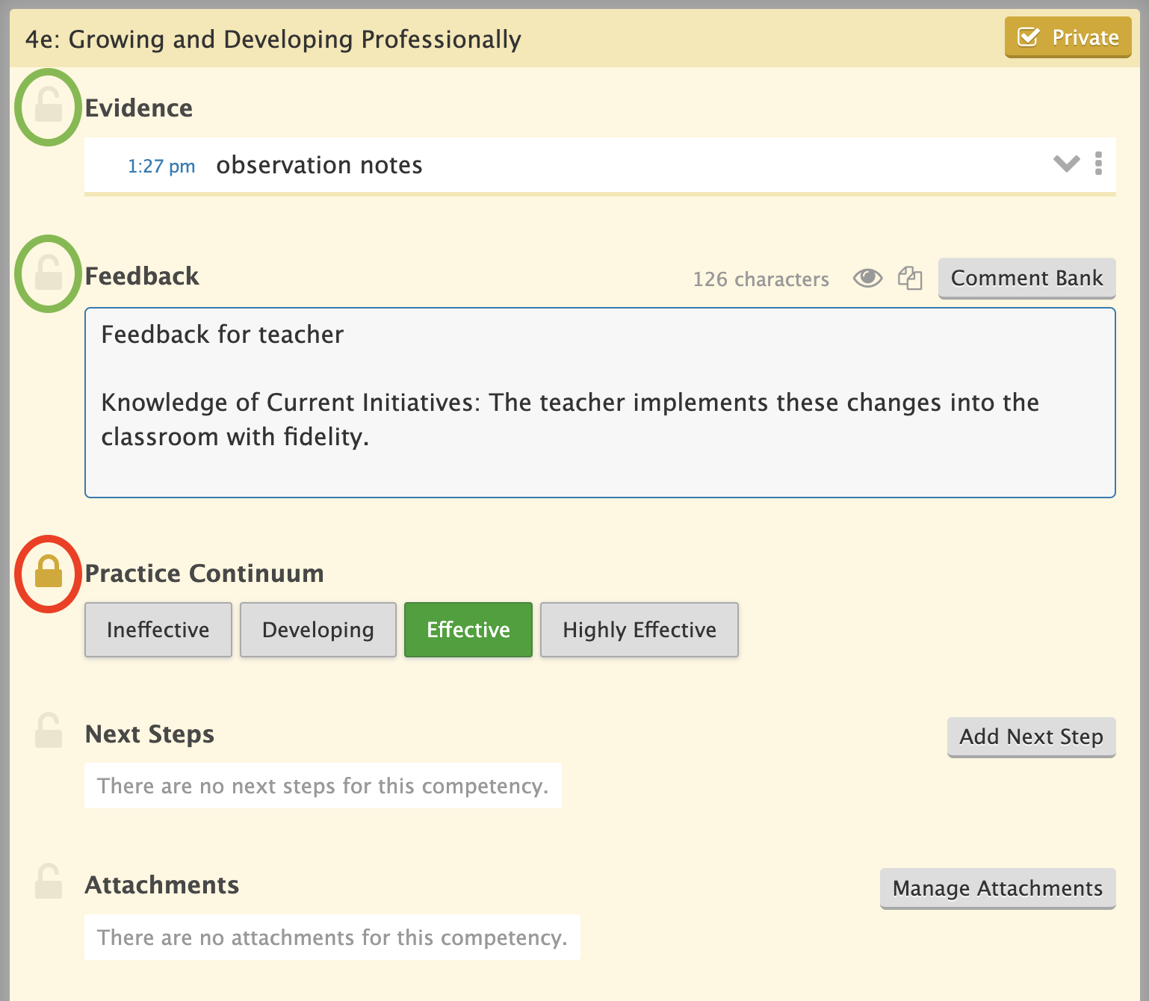Select the Developing rating
Image resolution: width=1149 pixels, height=1001 pixels.
[x=318, y=630]
